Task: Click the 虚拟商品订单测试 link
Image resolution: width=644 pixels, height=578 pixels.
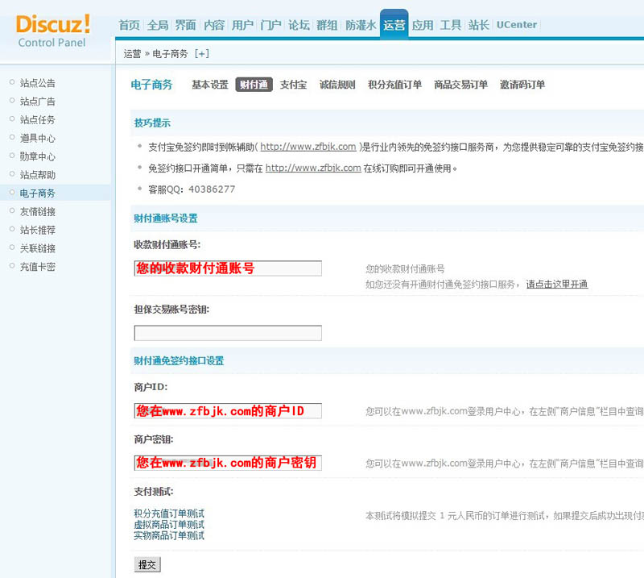Action: (169, 525)
